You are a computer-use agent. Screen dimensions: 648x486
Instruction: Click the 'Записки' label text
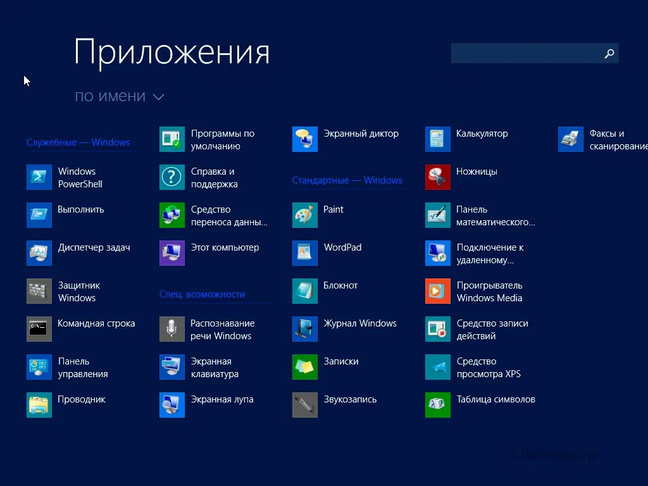click(341, 361)
